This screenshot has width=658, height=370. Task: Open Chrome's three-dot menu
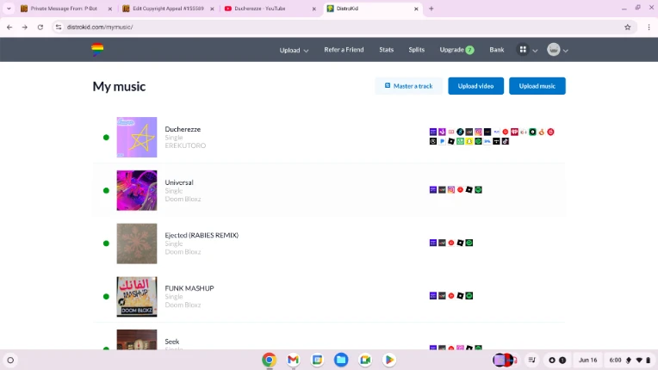tap(649, 27)
